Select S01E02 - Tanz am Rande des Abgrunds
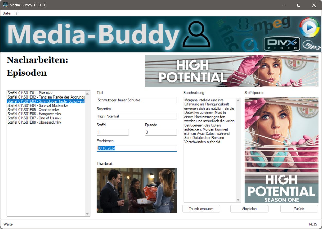 pyautogui.click(x=46, y=97)
